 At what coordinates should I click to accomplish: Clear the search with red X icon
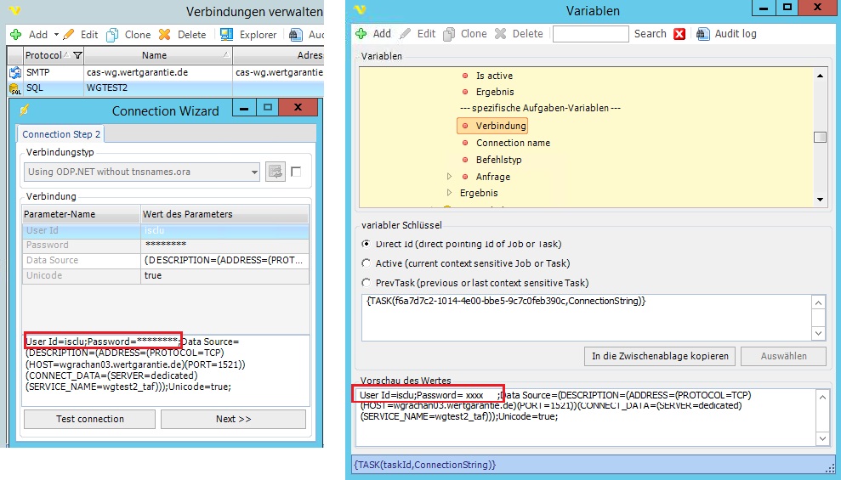coord(679,34)
